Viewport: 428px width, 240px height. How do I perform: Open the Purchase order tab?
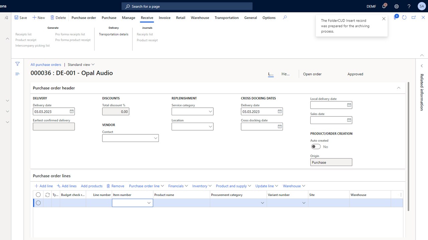point(84,18)
